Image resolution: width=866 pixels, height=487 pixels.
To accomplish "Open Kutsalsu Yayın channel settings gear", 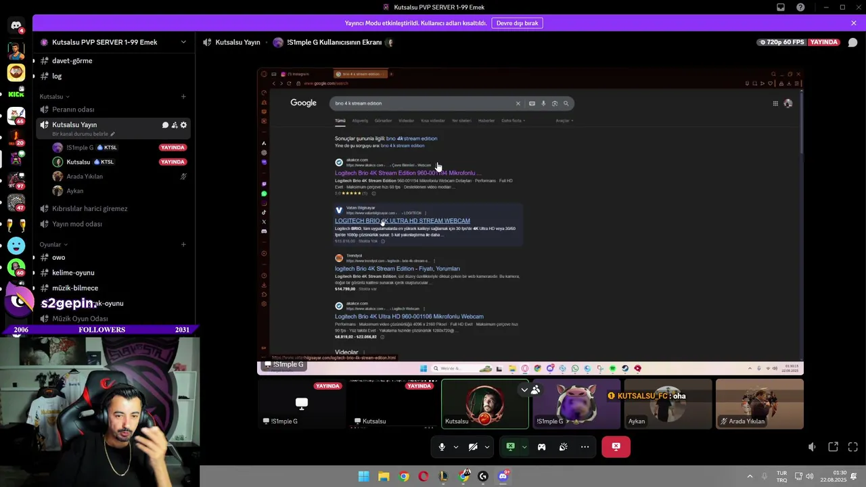I will 183,125.
